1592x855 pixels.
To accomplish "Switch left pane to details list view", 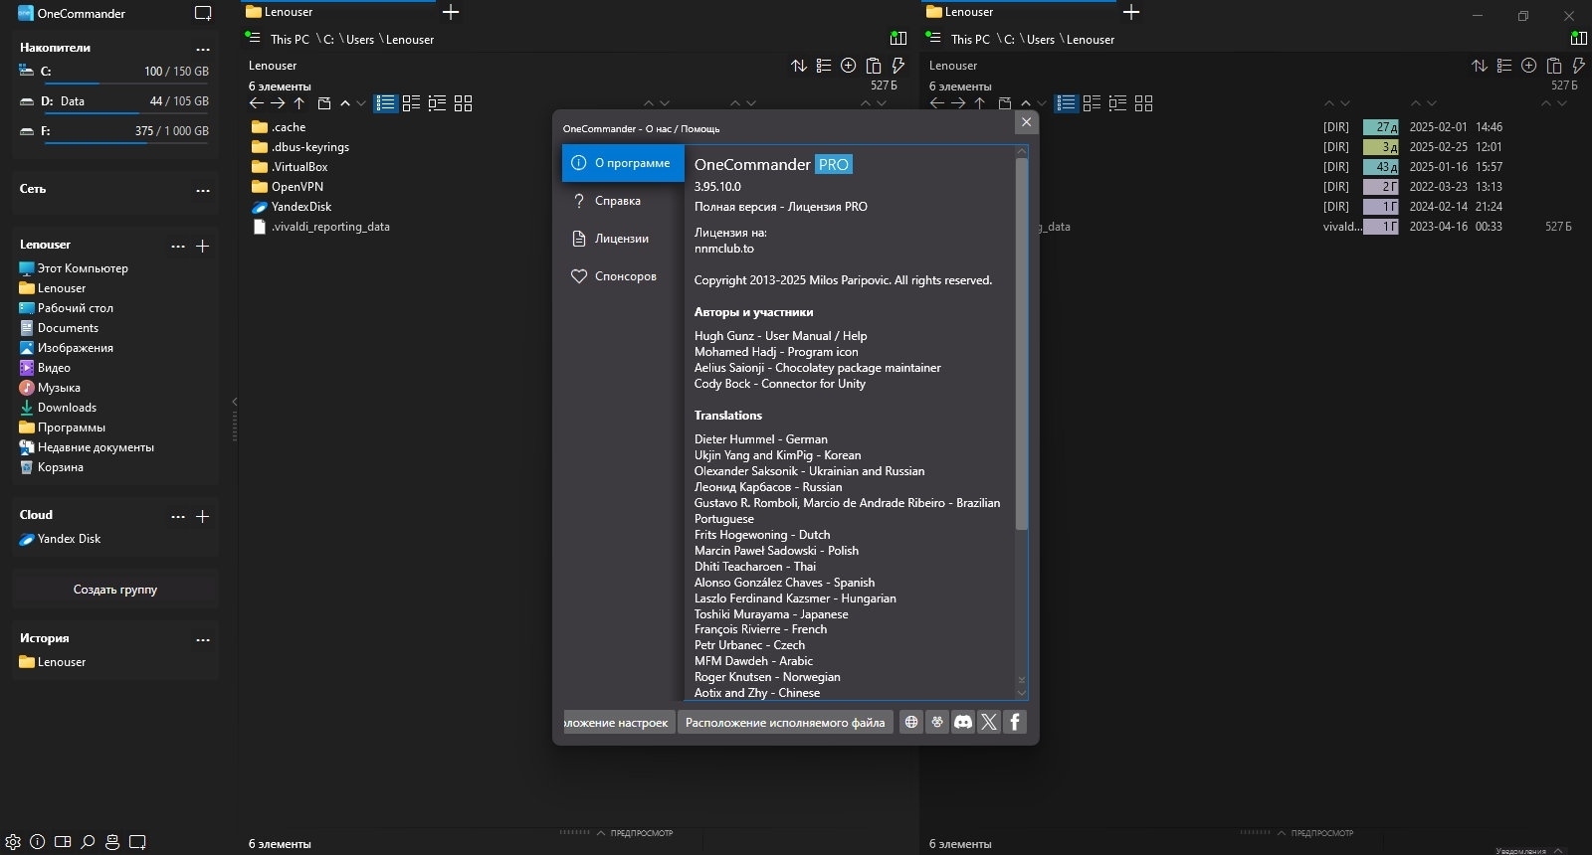I will pyautogui.click(x=386, y=103).
